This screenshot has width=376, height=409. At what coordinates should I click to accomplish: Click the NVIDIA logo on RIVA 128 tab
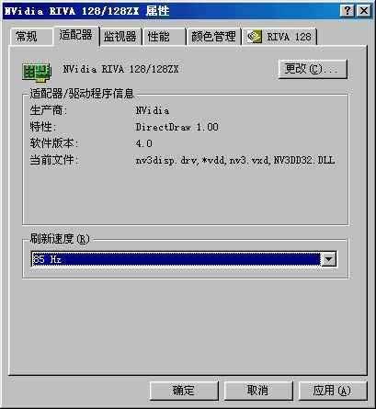pyautogui.click(x=254, y=37)
